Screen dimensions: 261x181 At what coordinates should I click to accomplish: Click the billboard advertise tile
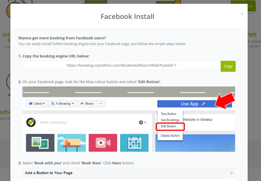71,143
